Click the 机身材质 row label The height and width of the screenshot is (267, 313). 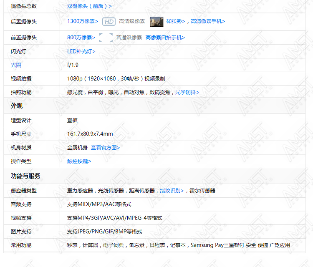[21, 148]
